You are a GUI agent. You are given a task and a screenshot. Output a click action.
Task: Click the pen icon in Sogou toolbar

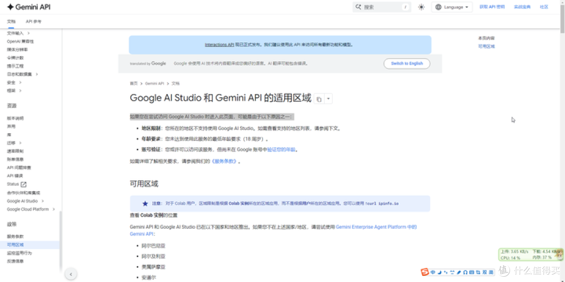(459, 272)
